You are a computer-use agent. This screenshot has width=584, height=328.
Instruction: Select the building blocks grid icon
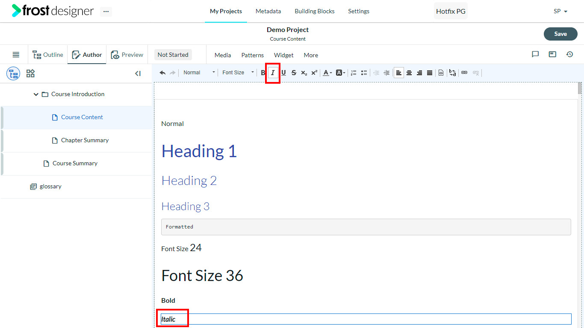click(x=30, y=73)
